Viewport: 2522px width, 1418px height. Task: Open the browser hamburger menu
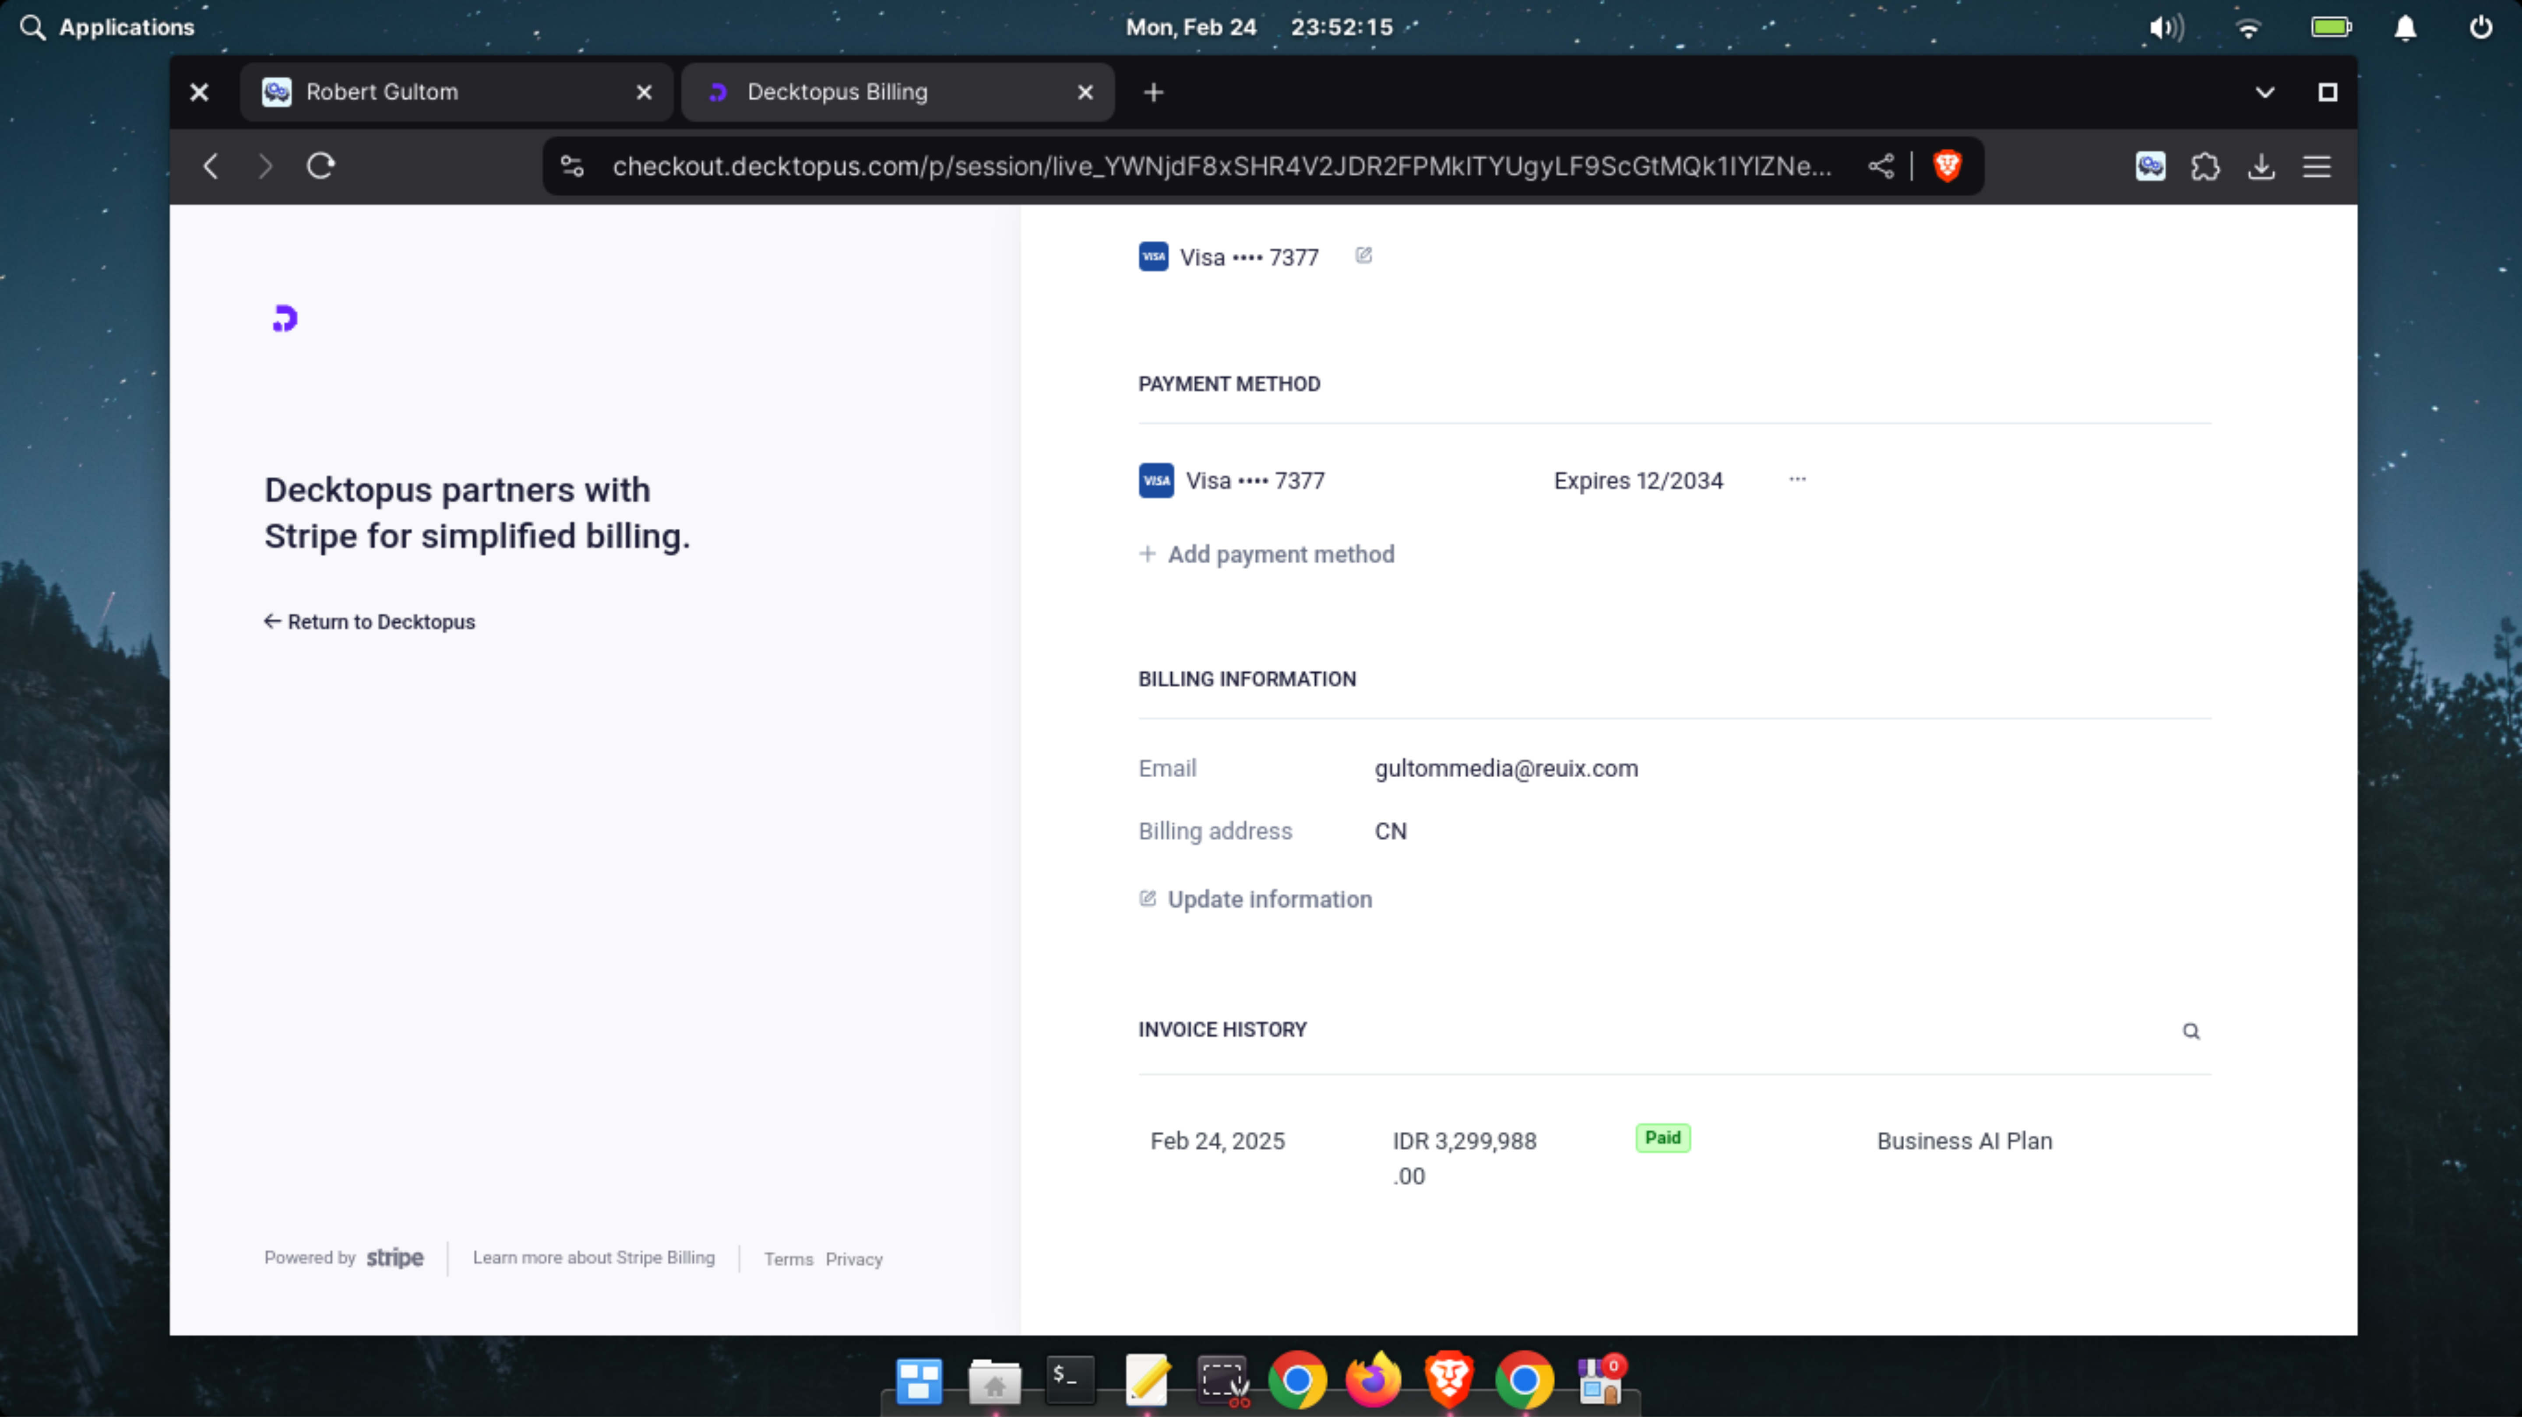pos(2315,166)
